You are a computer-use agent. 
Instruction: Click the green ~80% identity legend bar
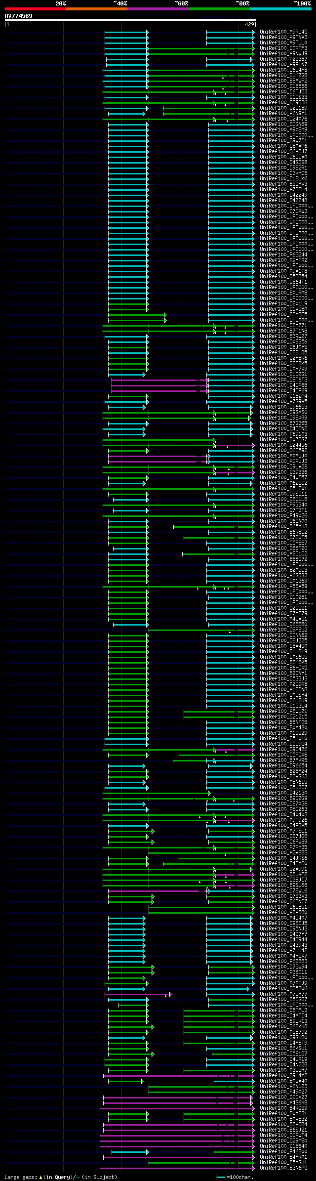219,8
